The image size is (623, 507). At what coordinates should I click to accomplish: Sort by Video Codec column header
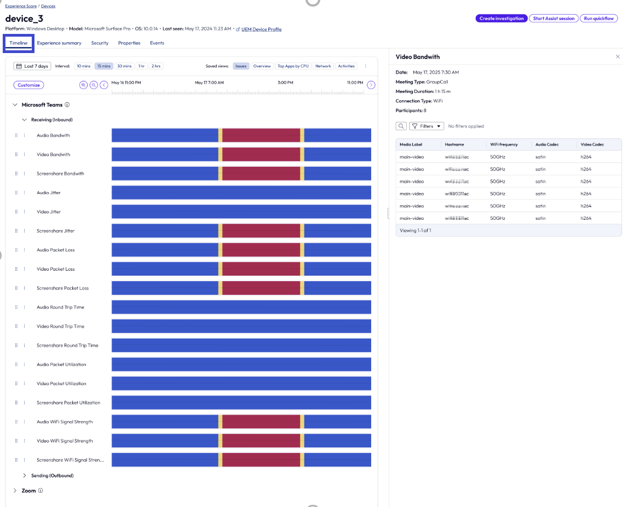(x=592, y=144)
